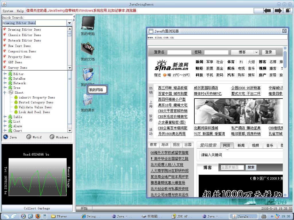Image resolution: width=294 pixels, height=220 pixels.
Task: Click the pin icon beside GDP Demo
Action: point(5,62)
